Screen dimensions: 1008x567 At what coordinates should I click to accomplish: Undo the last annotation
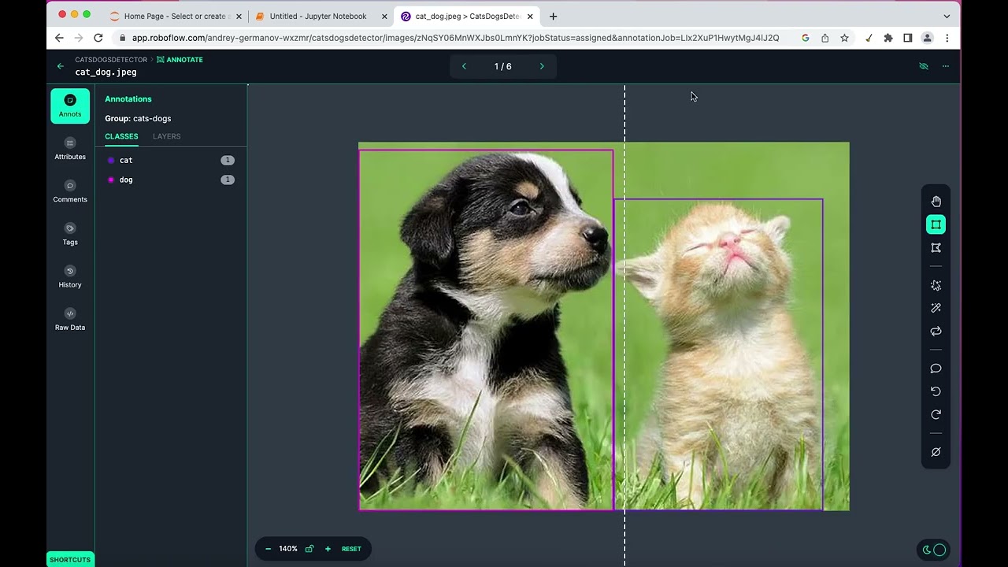(936, 391)
